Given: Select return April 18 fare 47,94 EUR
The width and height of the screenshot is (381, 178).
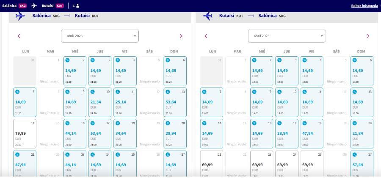Looking at the screenshot, I should pyautogui.click(x=312, y=134).
